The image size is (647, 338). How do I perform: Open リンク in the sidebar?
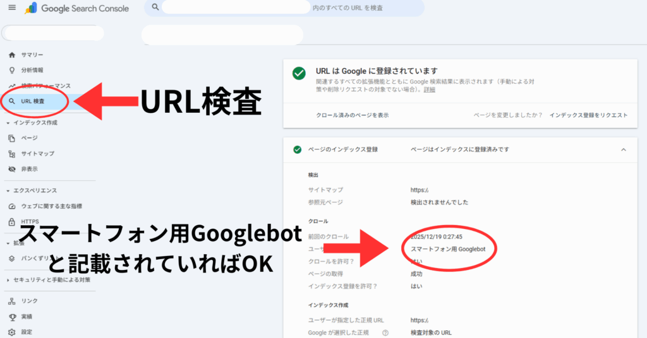[29, 301]
